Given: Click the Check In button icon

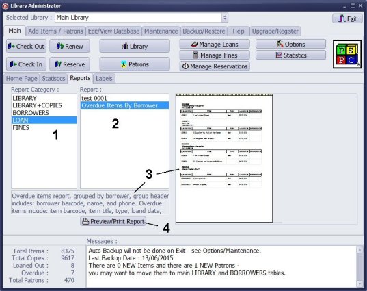Looking at the screenshot, I should (13, 64).
